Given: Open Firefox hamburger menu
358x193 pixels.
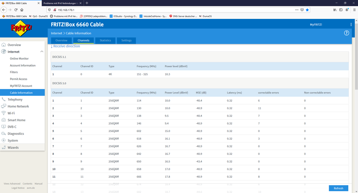Looking at the screenshot, I should coord(354,10).
